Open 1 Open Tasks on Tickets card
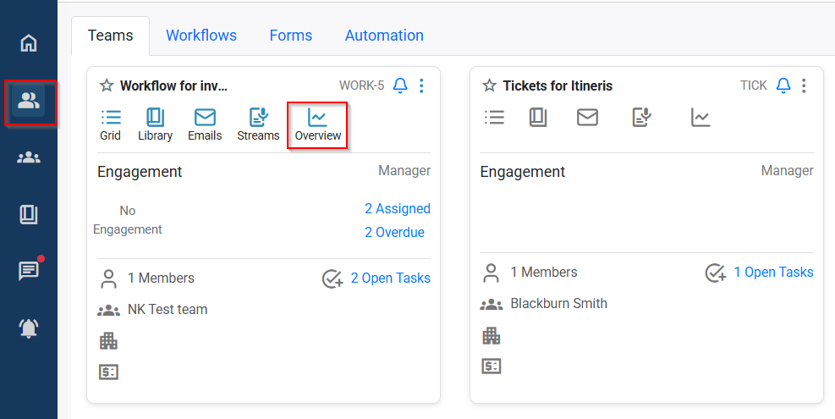835x419 pixels. (773, 272)
